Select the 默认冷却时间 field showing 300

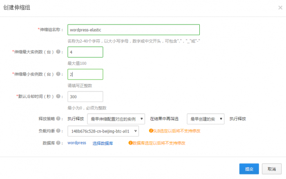point(85,97)
